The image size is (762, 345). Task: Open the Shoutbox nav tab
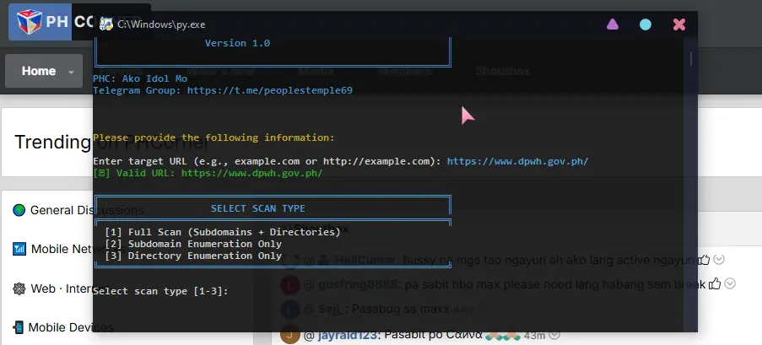click(502, 72)
